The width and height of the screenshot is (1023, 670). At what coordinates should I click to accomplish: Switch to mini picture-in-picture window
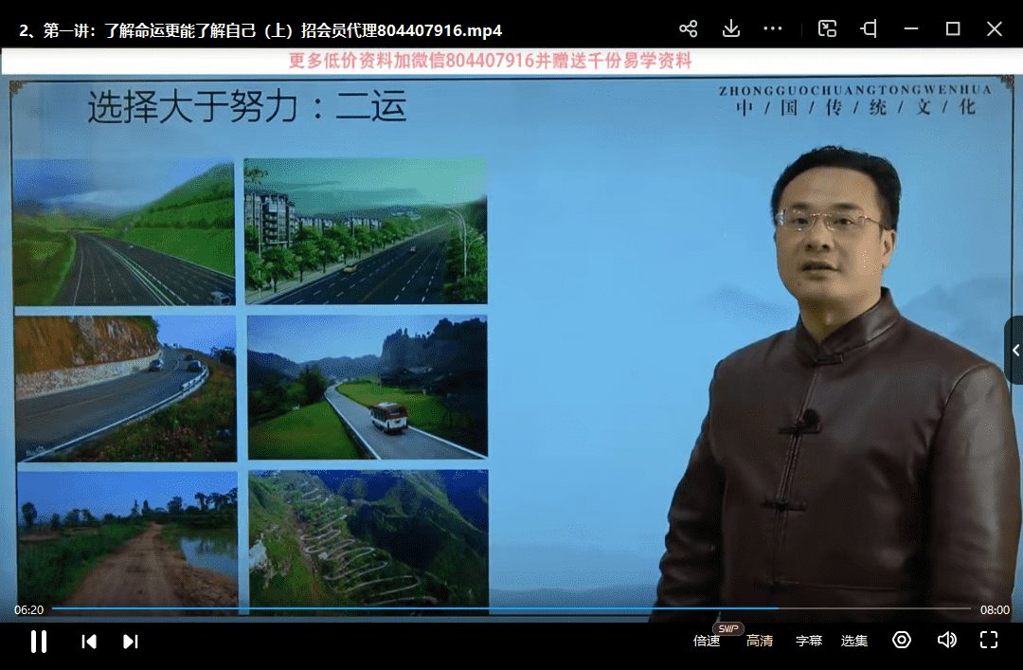pyautogui.click(x=827, y=29)
